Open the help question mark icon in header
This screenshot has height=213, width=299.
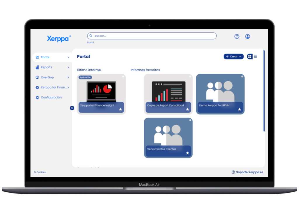click(x=237, y=36)
